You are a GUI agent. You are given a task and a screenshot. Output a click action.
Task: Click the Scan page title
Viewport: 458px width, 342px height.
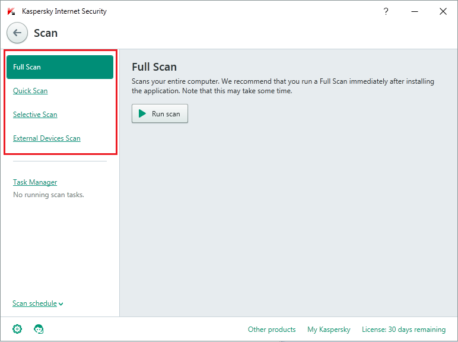point(46,33)
